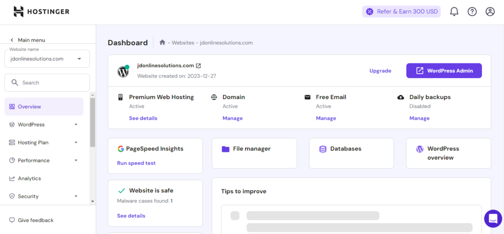This screenshot has height=234, width=504.
Task: Open the Databases card
Action: pos(351,153)
